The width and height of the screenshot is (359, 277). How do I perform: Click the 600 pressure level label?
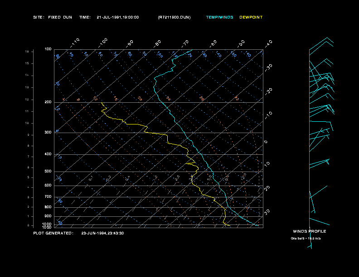click(48, 186)
